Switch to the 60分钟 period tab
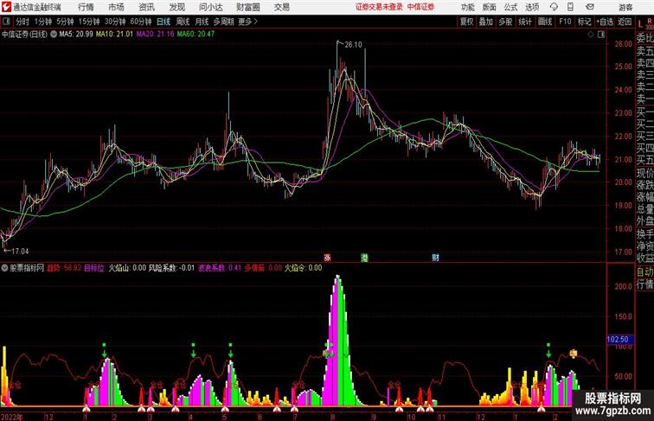 coord(141,22)
